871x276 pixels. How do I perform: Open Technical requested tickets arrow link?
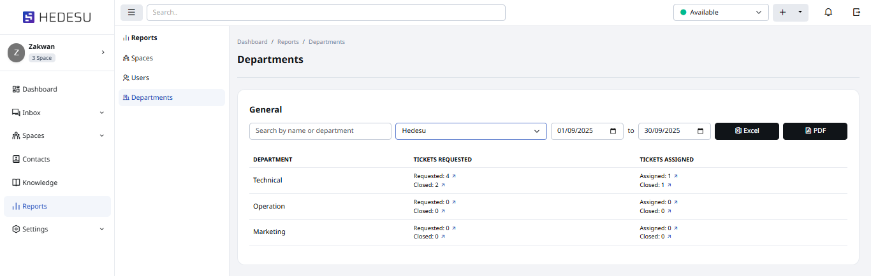click(454, 176)
